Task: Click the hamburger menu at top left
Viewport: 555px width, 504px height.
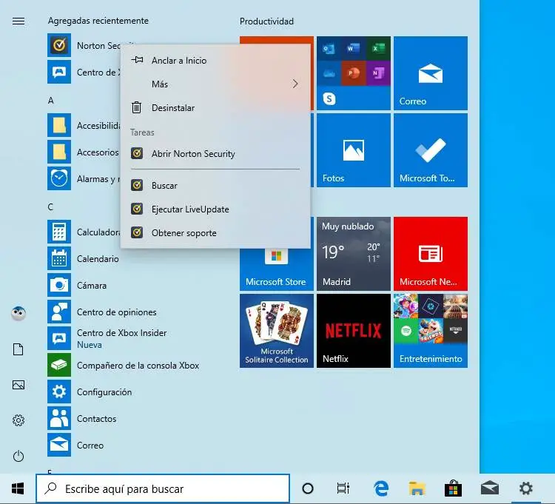Action: click(18, 21)
